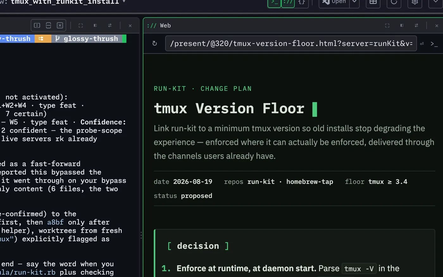The image size is (443, 277).
Task: Open the project in VS Code
Action: click(x=334, y=3)
